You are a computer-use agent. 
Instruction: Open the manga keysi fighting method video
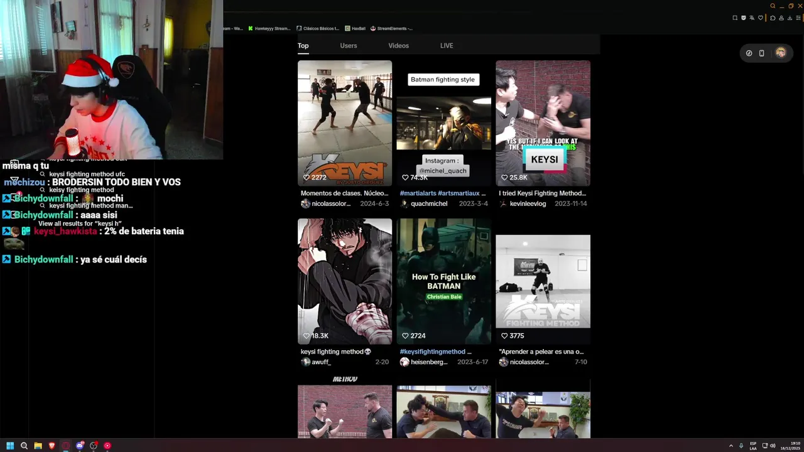click(x=345, y=281)
